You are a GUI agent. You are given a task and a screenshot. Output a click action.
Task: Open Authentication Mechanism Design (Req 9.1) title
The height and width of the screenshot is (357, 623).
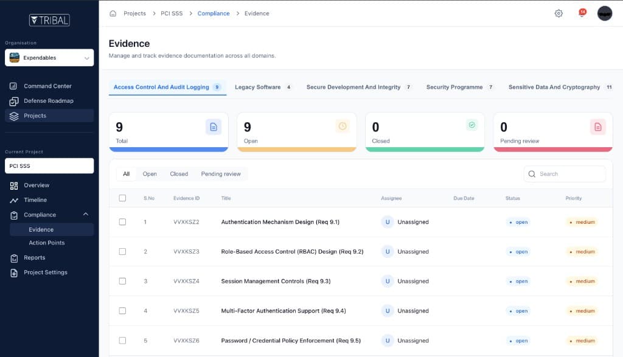tap(280, 222)
